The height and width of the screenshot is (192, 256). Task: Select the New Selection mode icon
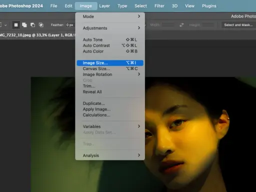click(16, 25)
